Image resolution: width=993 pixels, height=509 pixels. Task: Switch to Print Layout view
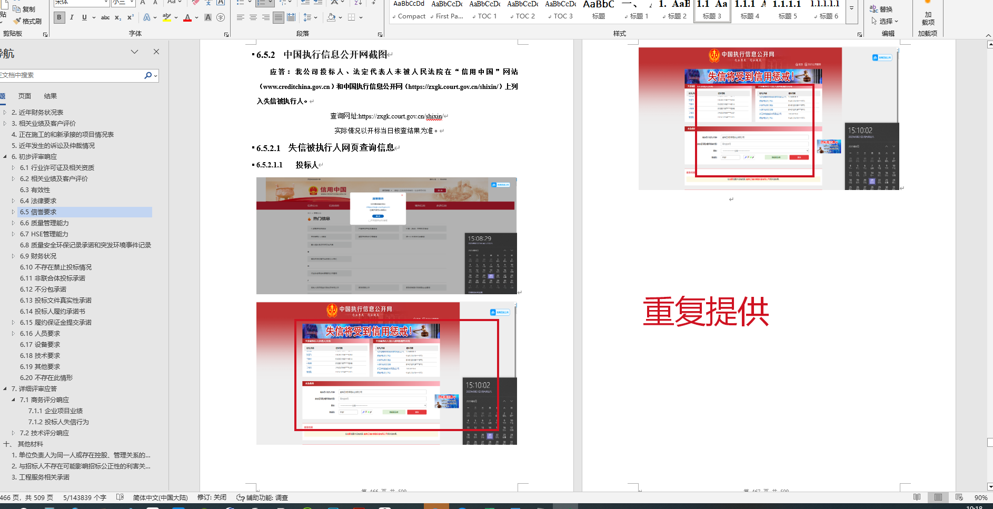(938, 497)
